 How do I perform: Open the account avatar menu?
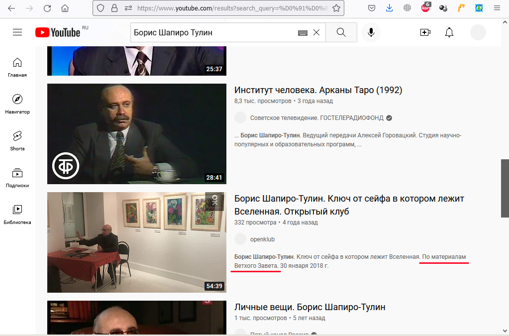pyautogui.click(x=478, y=32)
